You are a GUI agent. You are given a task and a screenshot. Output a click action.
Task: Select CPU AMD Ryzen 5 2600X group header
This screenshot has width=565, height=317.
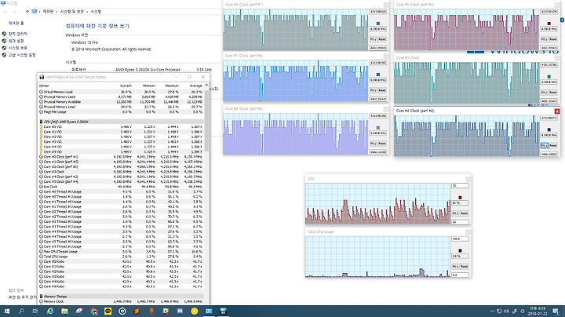coord(121,122)
